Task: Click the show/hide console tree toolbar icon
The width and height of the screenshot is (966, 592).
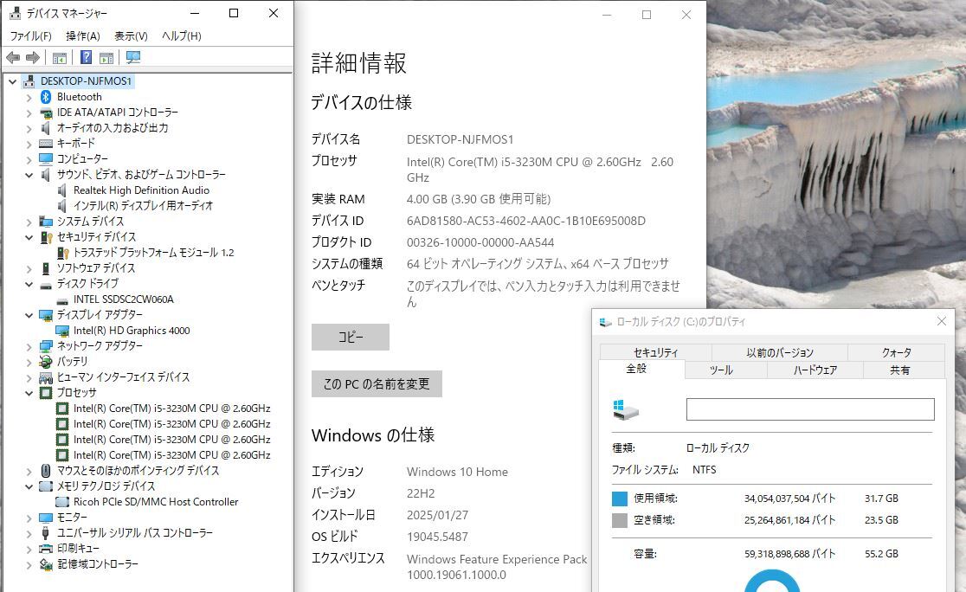Action: [60, 58]
